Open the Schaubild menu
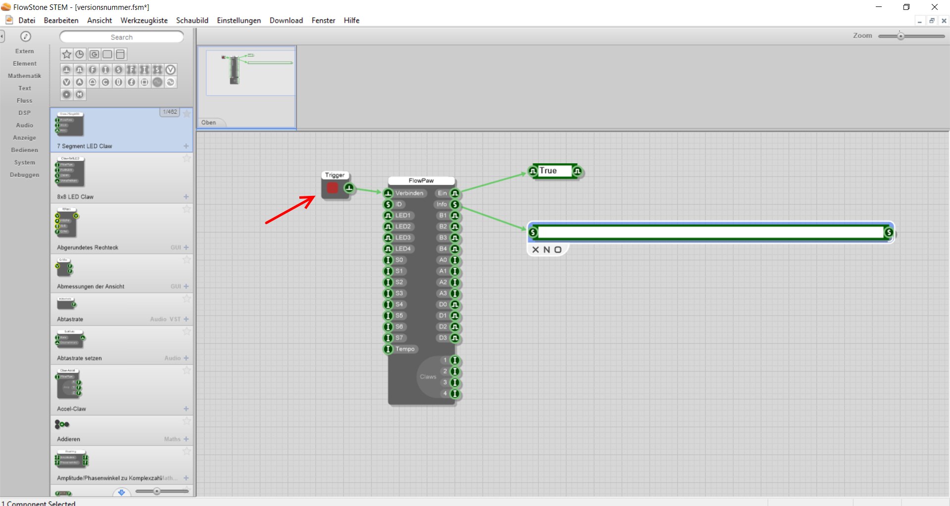Viewport: 950px width, 506px height. pos(192,20)
